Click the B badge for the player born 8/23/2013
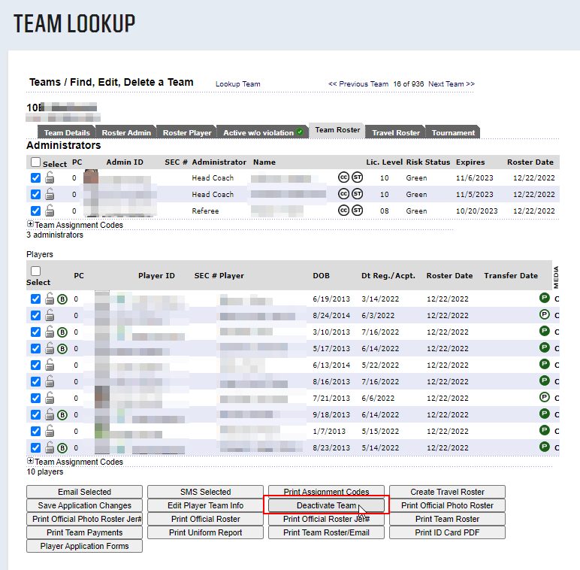This screenshot has width=580, height=570. coord(62,447)
